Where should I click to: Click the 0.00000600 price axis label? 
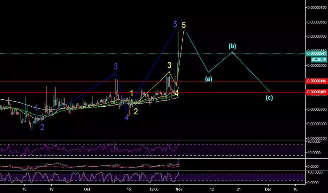[x=317, y=36]
